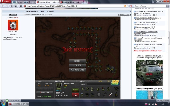
Task: Open the browser home page
Action: click(x=21, y=6)
